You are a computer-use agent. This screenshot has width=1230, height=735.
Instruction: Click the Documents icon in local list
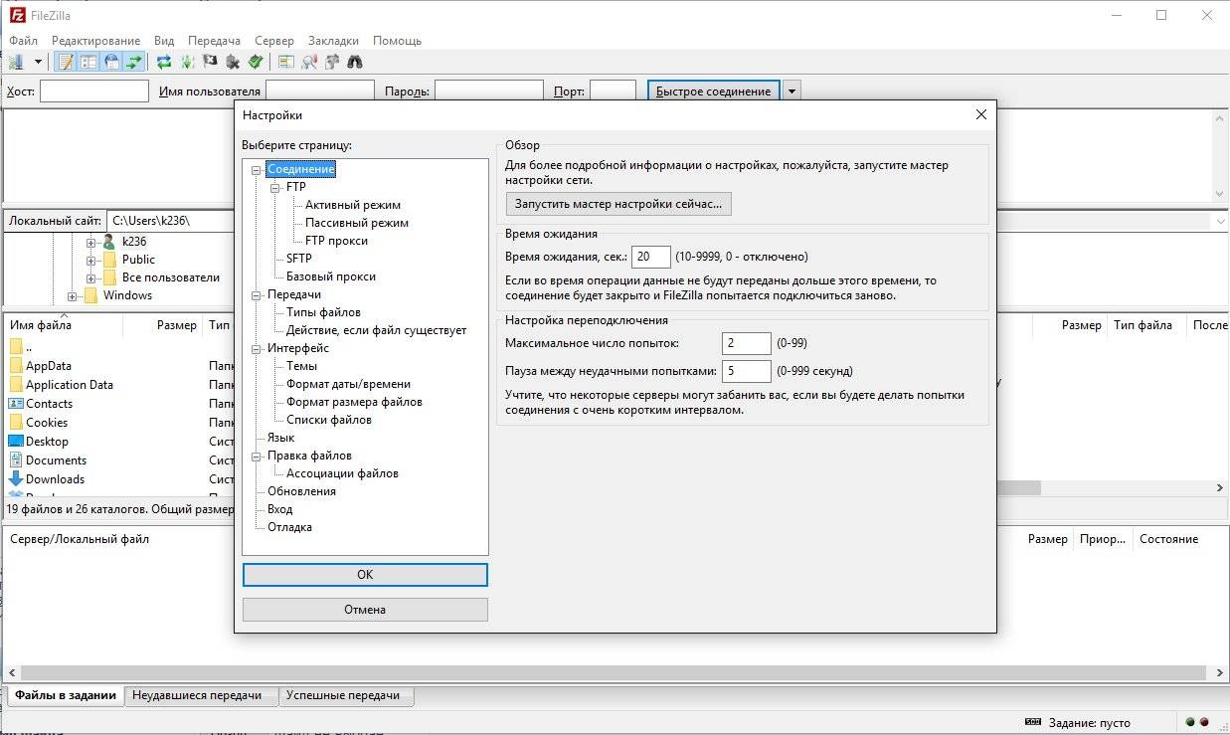pyautogui.click(x=16, y=460)
